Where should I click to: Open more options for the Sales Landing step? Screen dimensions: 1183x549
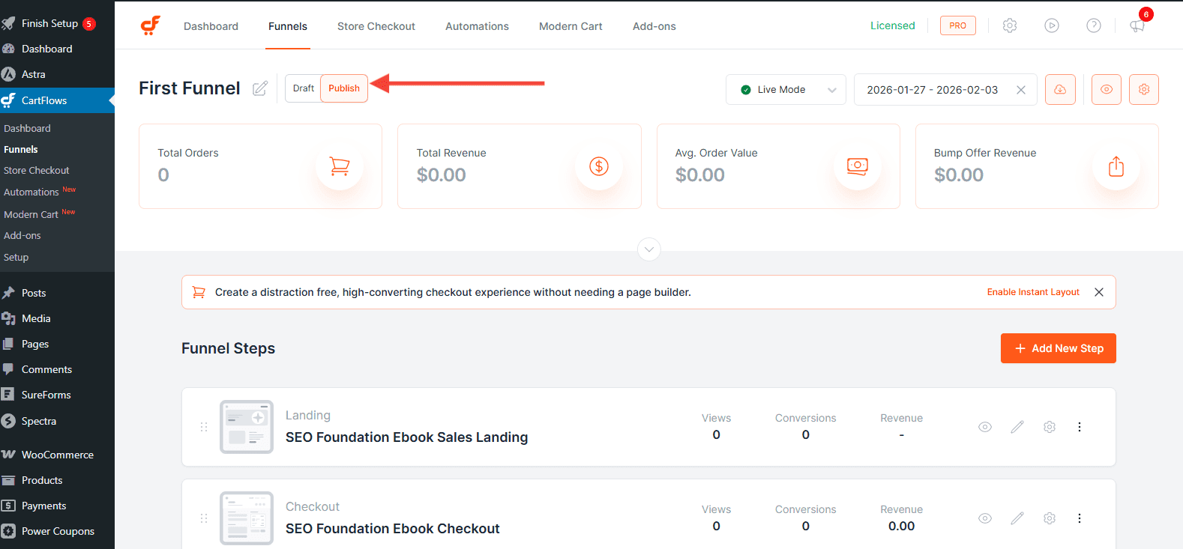coord(1080,427)
